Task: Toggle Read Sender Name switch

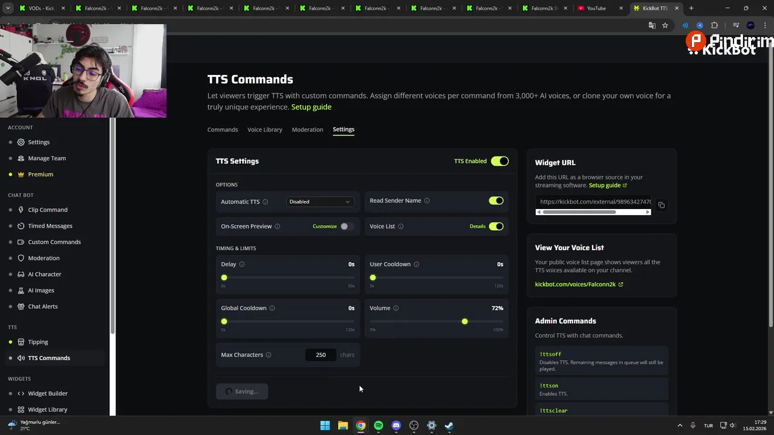Action: click(496, 201)
